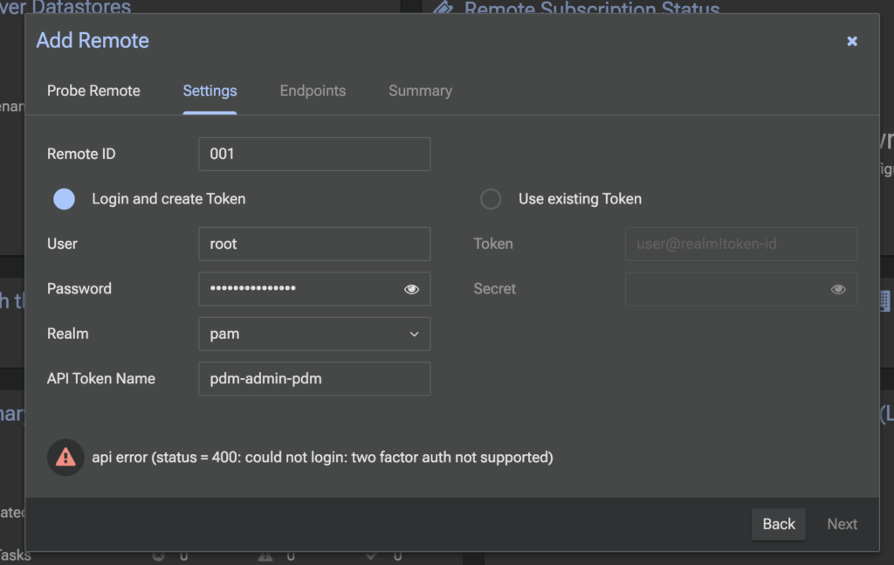Viewport: 894px width, 565px height.
Task: Open the Summary tab
Action: [420, 91]
